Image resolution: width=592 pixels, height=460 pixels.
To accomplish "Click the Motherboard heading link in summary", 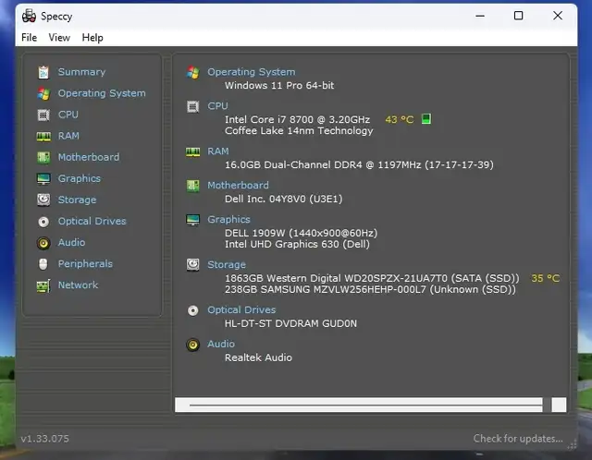I will [238, 185].
